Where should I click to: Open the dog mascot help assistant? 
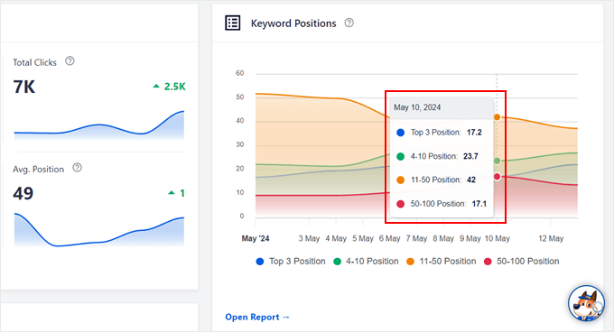(x=586, y=303)
